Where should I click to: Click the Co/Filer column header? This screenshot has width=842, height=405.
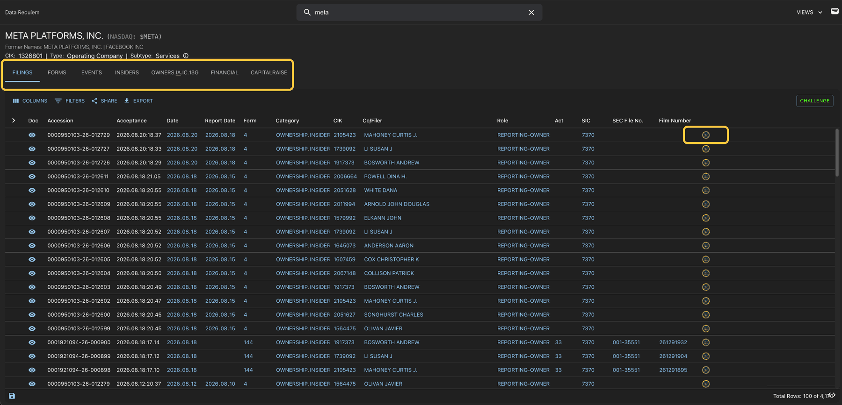[x=372, y=121]
